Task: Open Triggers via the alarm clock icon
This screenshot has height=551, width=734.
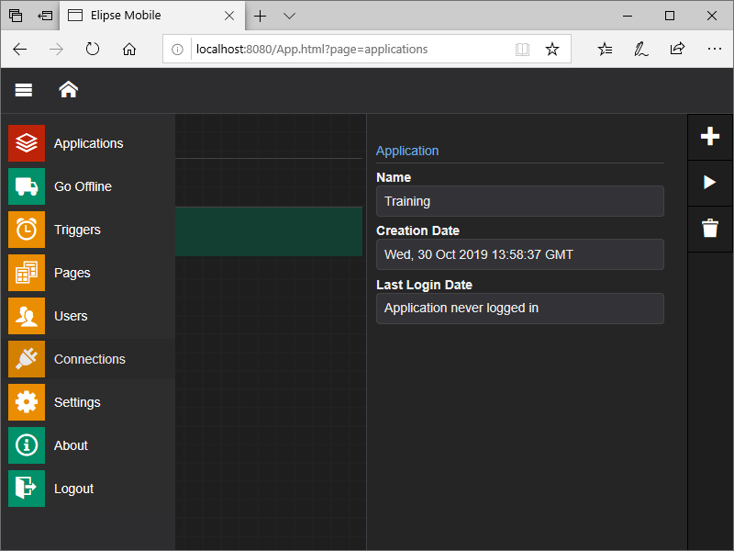Action: (27, 230)
